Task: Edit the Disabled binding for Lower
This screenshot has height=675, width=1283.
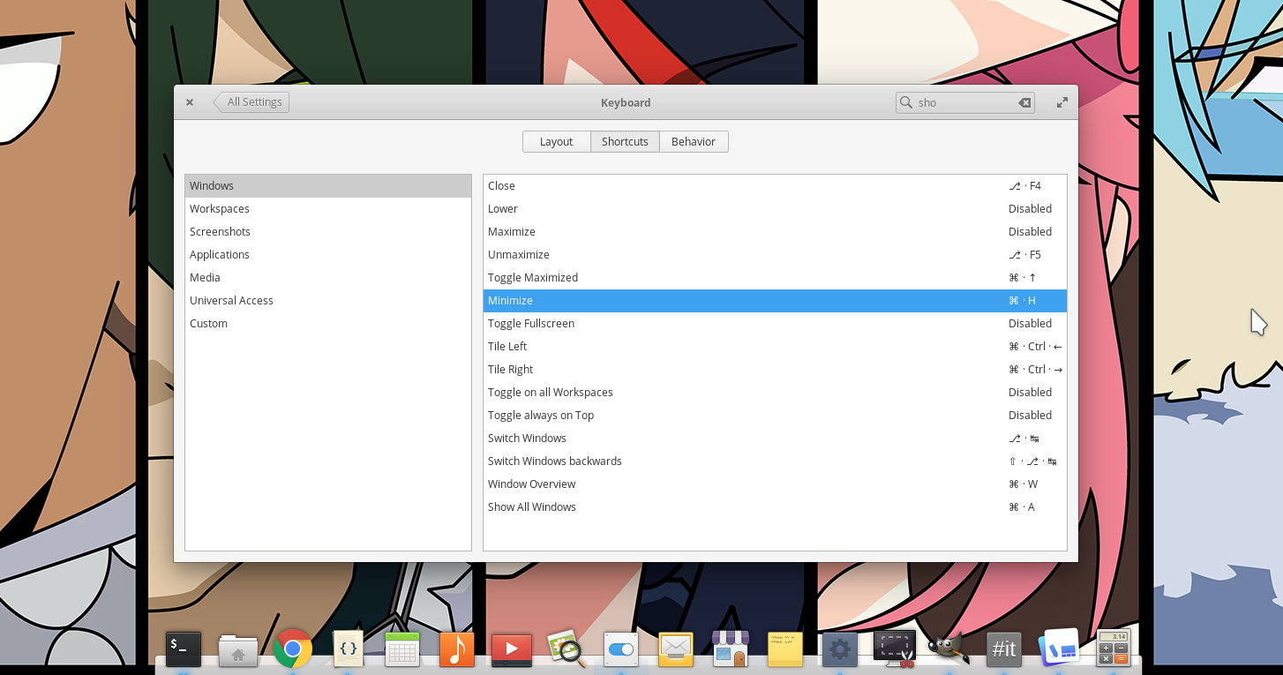Action: tap(1030, 208)
